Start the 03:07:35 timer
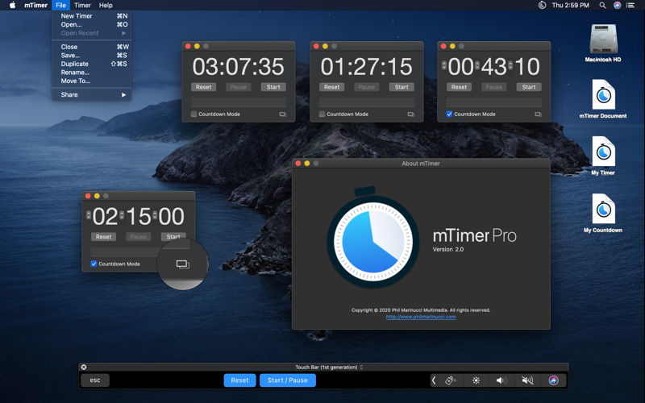This screenshot has height=403, width=645. point(273,87)
